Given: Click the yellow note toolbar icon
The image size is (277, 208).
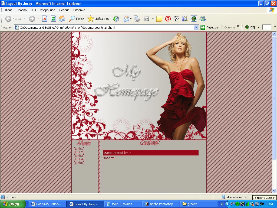Looking at the screenshot, I should [159, 19].
